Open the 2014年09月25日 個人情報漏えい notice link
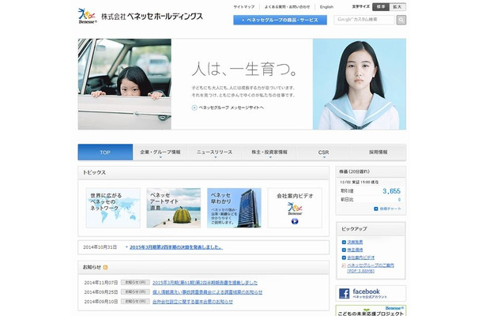This screenshot has height=316, width=482. pyautogui.click(x=208, y=292)
